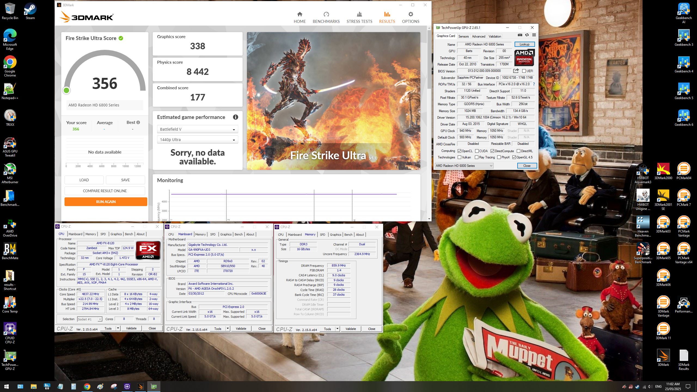Open GPU-Z graphics card selector dropdown
Image resolution: width=697 pixels, height=392 pixels.
tap(464, 166)
